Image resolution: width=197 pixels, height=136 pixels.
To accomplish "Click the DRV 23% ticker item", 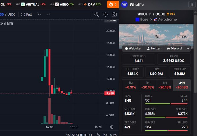I will point(90,5).
